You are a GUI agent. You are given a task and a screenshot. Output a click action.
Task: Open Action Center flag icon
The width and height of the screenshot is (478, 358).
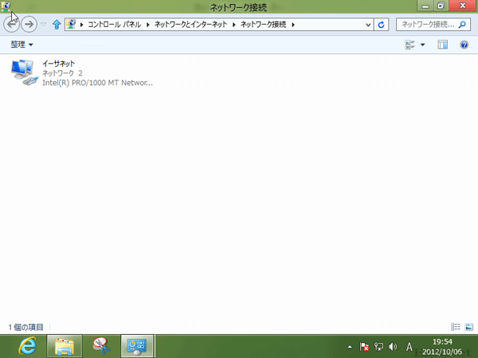pyautogui.click(x=364, y=346)
